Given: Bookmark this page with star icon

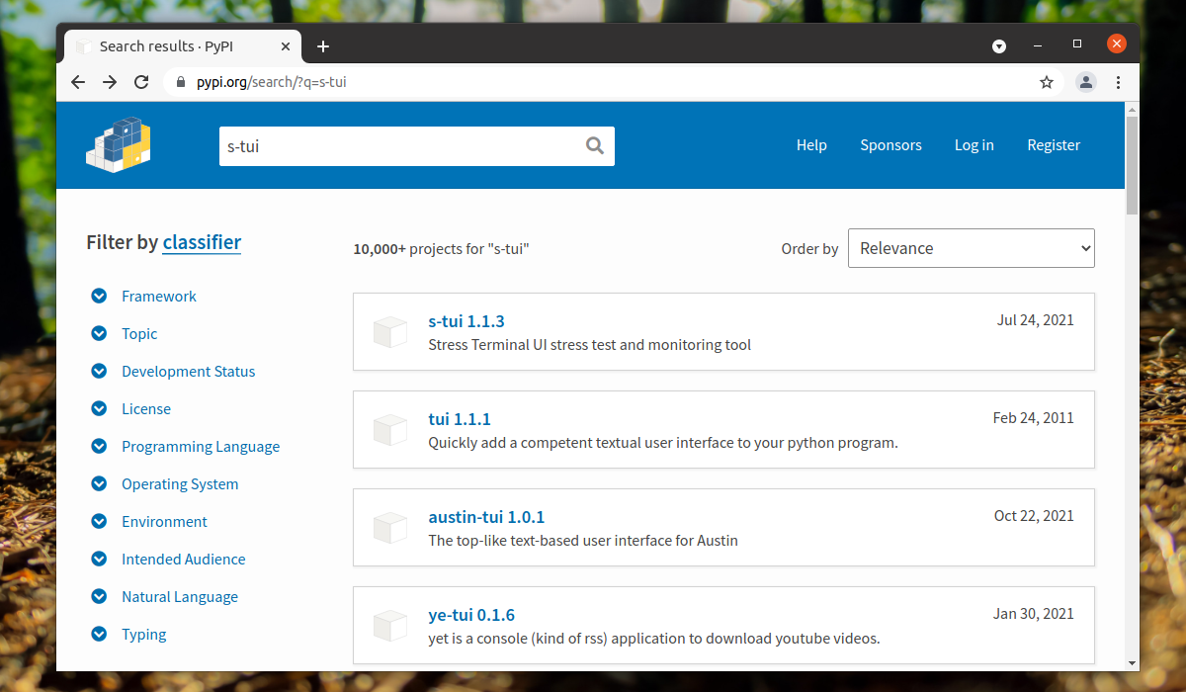Looking at the screenshot, I should (x=1047, y=82).
